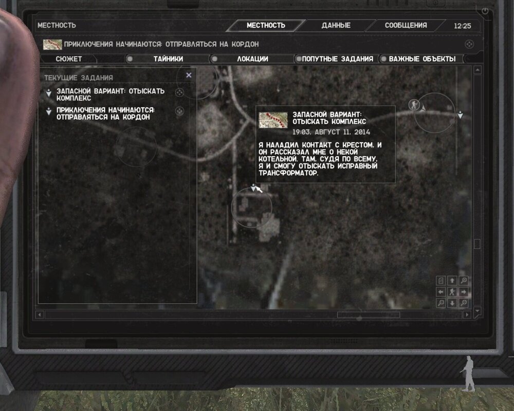Show ПРИКЛЮЧЕНИЯ НАЧИНАЮТСЯ task target on map
This screenshot has width=514, height=411.
179,111
